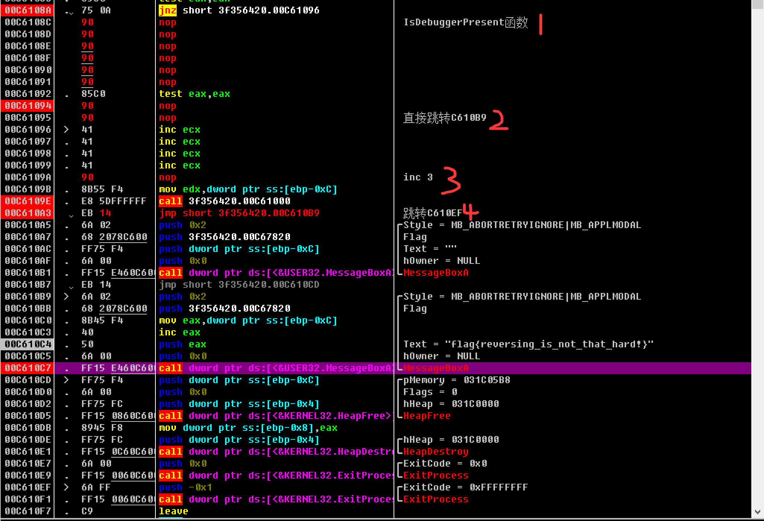Click downward jump arrow at row 00C610B7
Viewport: 764px width, 521px height.
pos(71,287)
